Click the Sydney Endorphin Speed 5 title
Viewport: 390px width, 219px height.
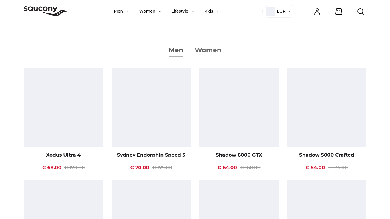tap(151, 155)
